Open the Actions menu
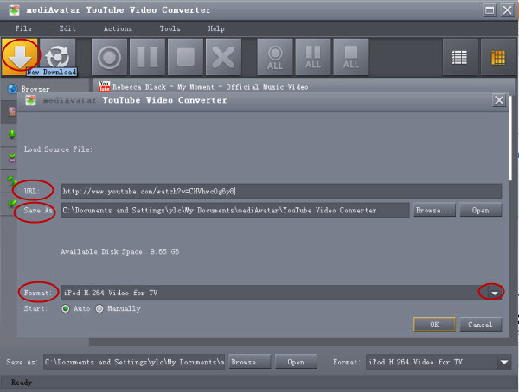 pos(118,28)
